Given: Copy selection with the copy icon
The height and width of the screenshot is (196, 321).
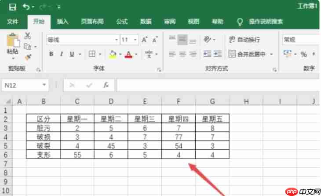Looking at the screenshot, I should (27, 47).
